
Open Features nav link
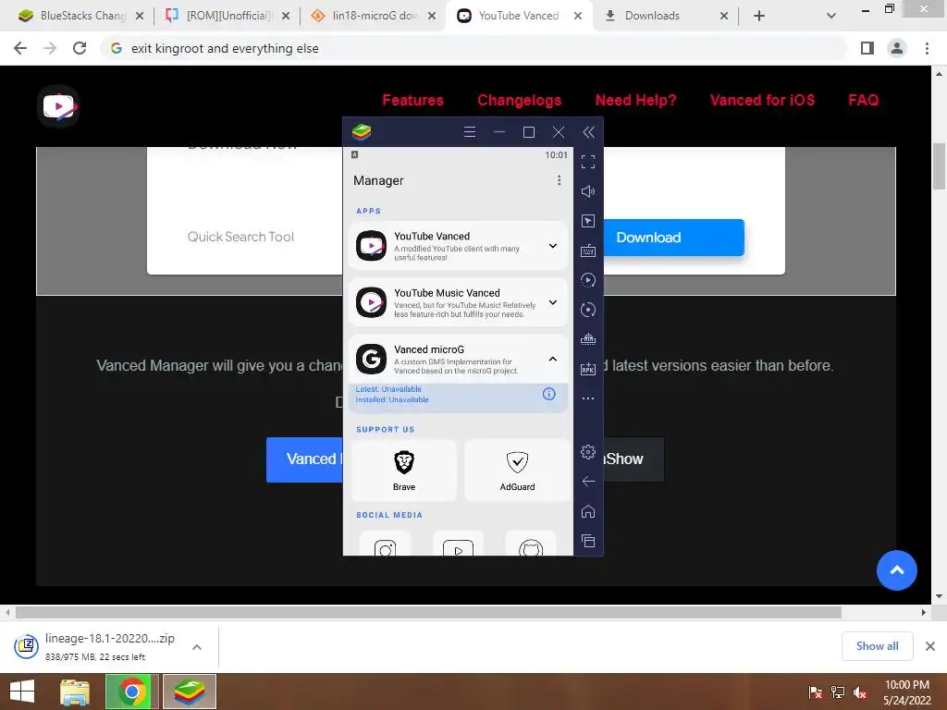(x=413, y=100)
